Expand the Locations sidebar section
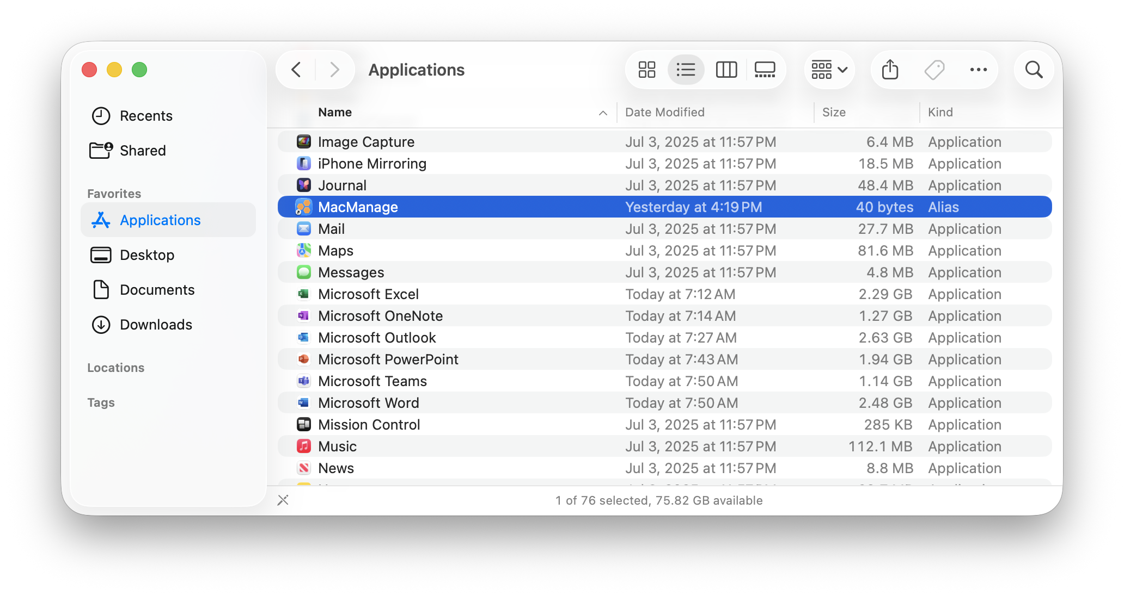 point(115,368)
